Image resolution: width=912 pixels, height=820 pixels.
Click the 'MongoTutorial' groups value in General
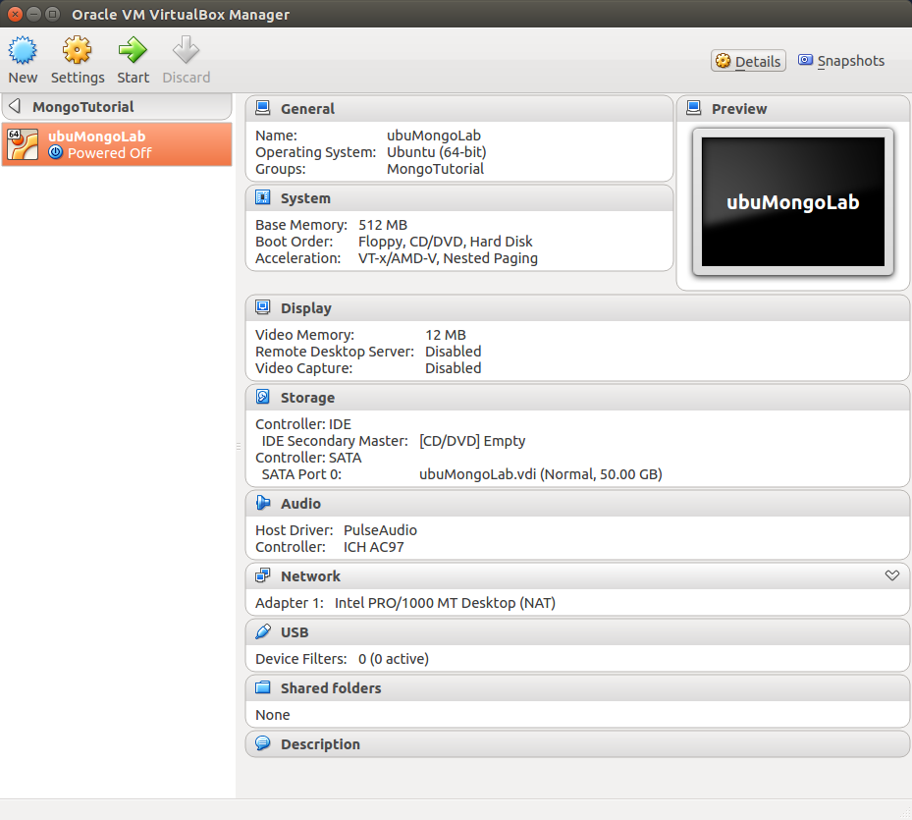pyautogui.click(x=435, y=169)
